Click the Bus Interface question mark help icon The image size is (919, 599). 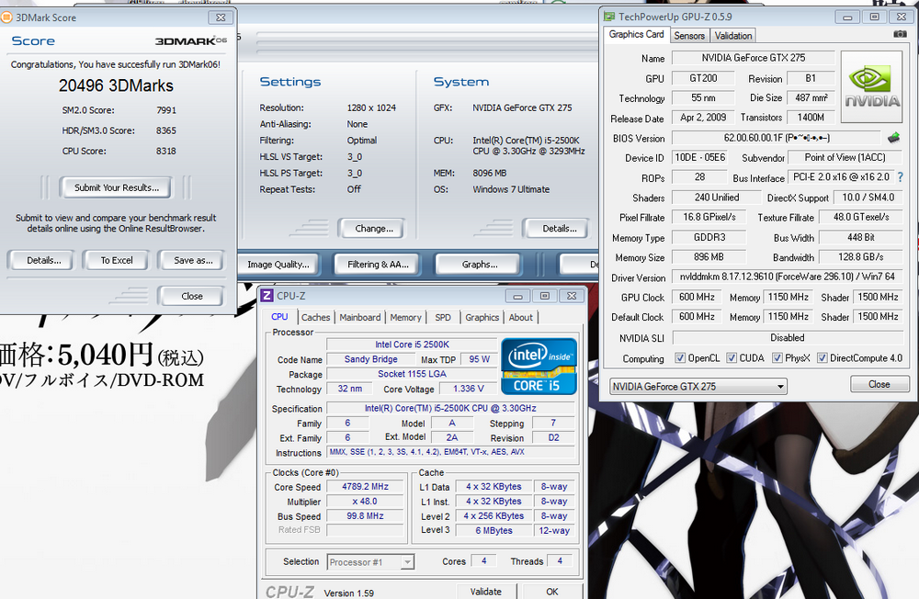tap(901, 177)
